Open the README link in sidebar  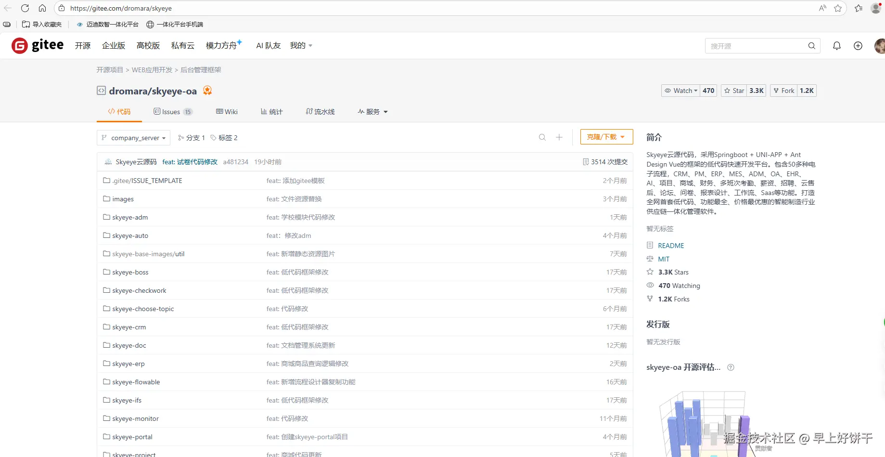pyautogui.click(x=670, y=245)
